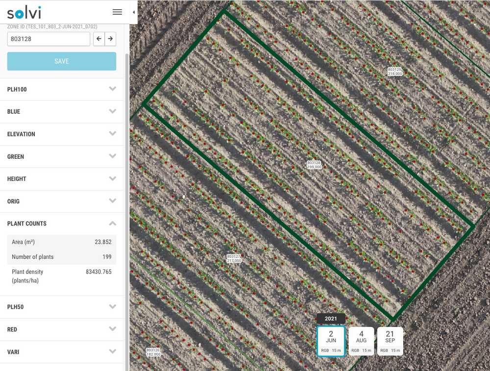Click the zone label 803127 on the map
490x371 pixels.
[234, 258]
